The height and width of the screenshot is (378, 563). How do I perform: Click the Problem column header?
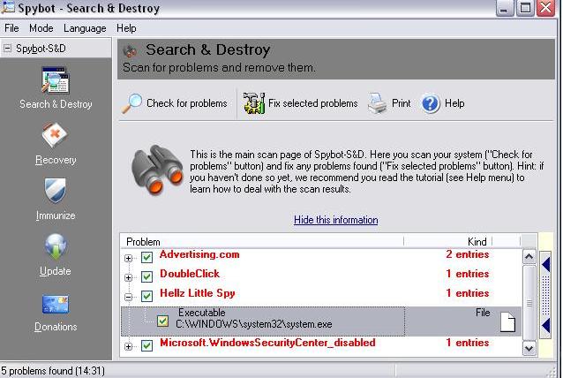[x=262, y=241]
